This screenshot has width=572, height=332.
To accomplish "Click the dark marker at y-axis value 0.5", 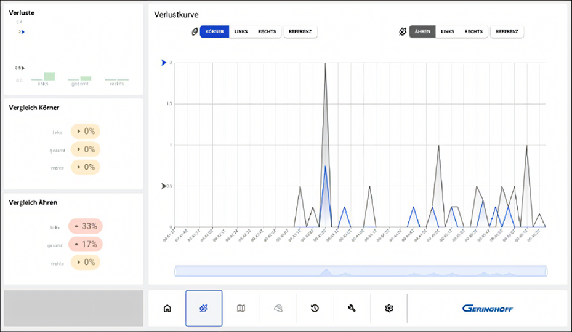I will tap(163, 186).
